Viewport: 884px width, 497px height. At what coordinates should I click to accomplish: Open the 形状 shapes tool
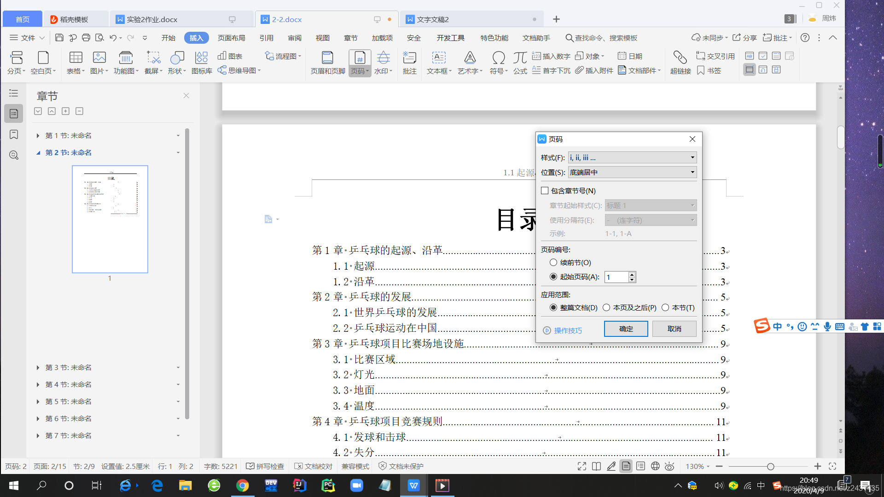[x=177, y=63]
